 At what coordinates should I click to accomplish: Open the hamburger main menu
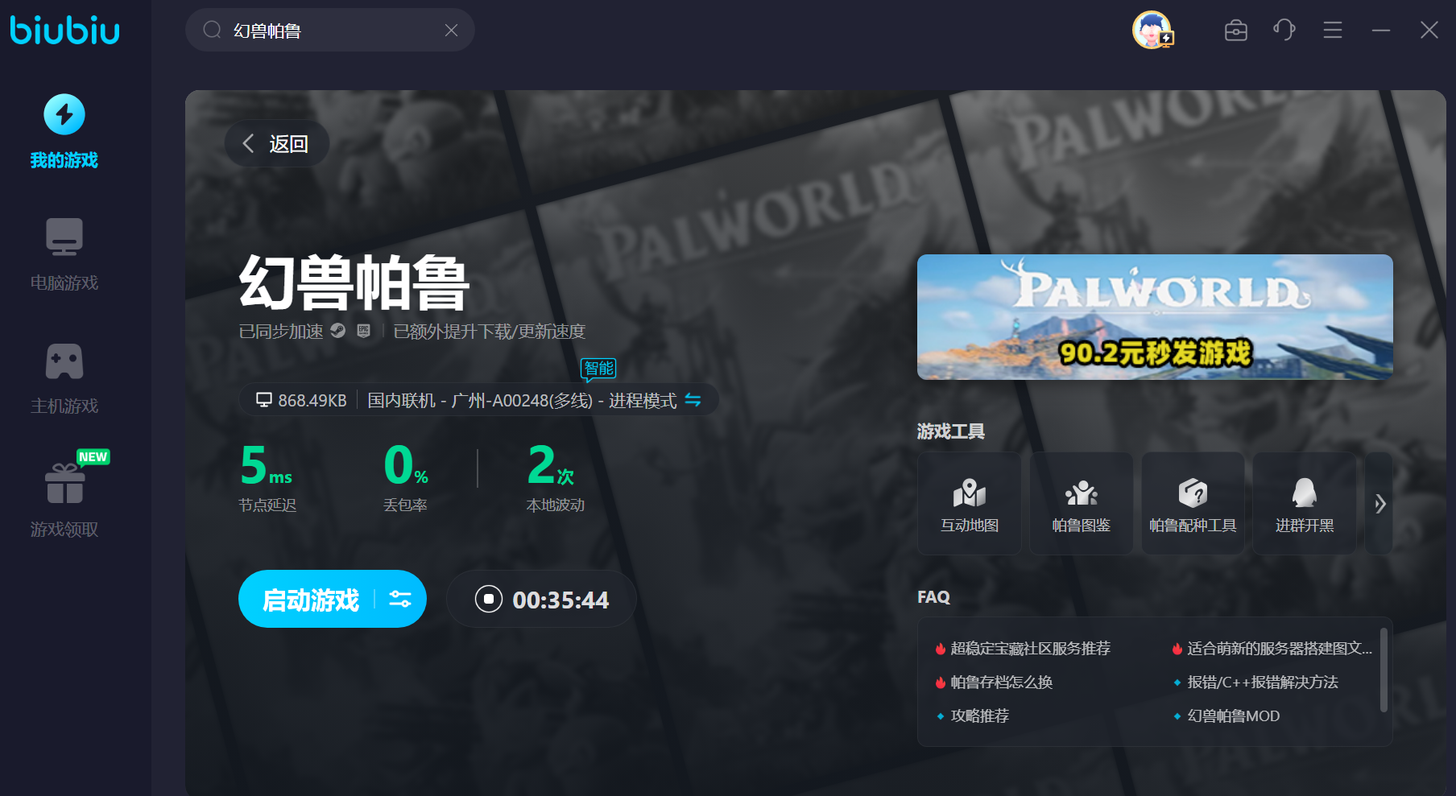[x=1332, y=31]
